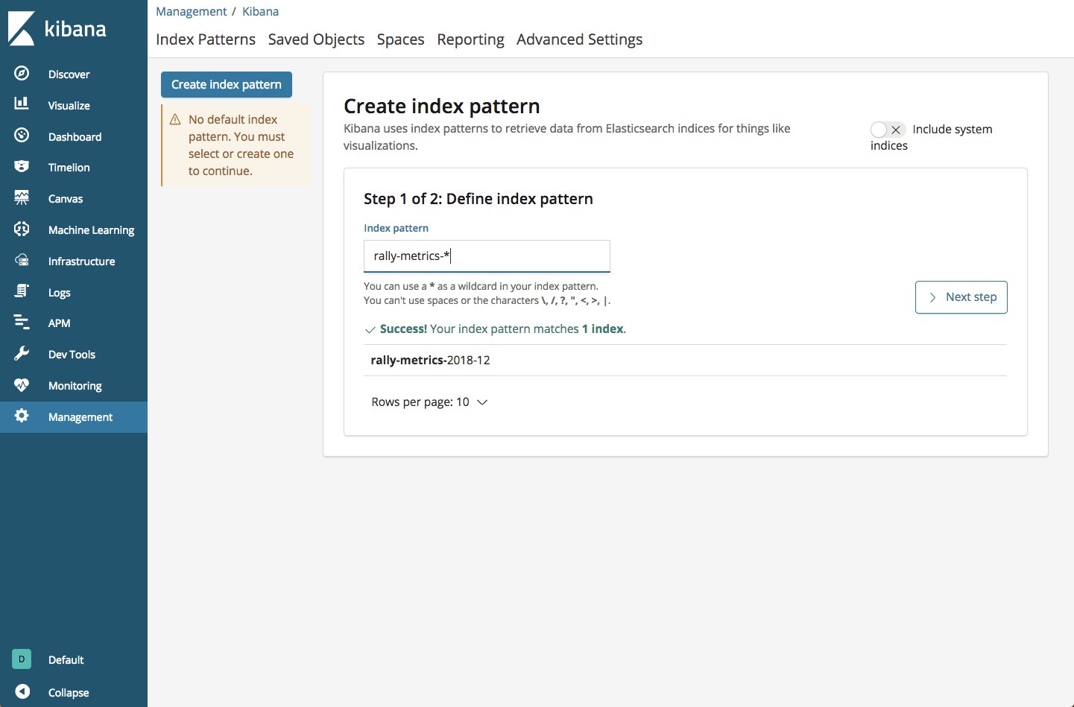Viewport: 1074px width, 707px height.
Task: Toggle Include system indices switch
Action: click(888, 130)
